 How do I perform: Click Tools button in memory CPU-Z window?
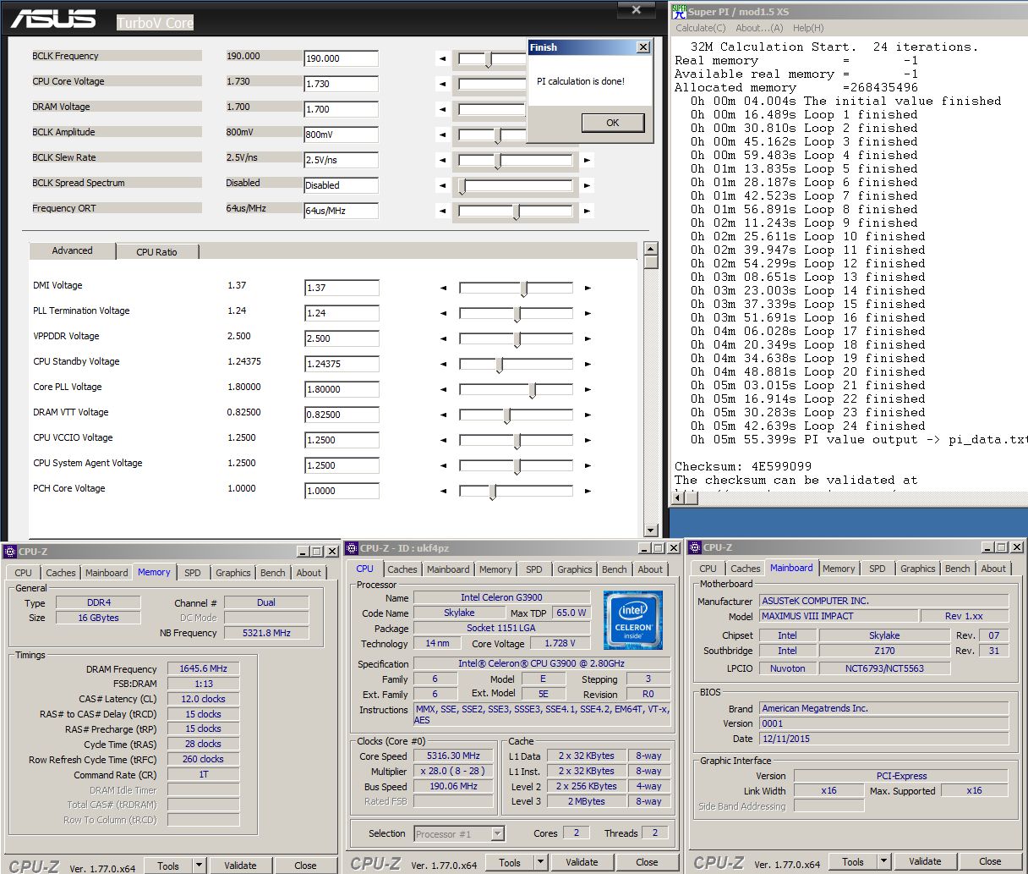coord(168,866)
